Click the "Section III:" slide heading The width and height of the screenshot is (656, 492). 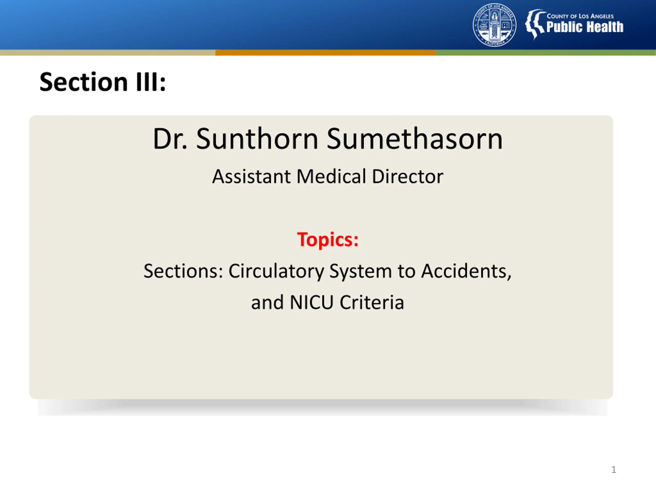[x=102, y=82]
